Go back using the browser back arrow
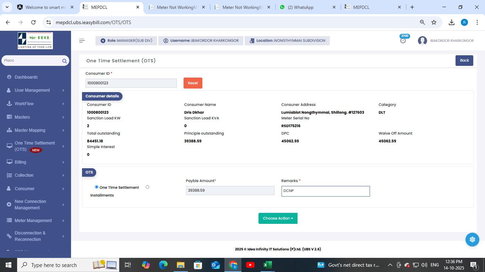The height and width of the screenshot is (272, 485). (8, 22)
